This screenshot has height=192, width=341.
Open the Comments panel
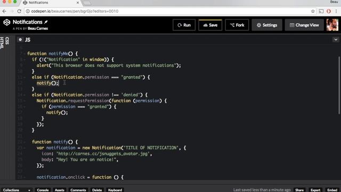click(x=78, y=190)
